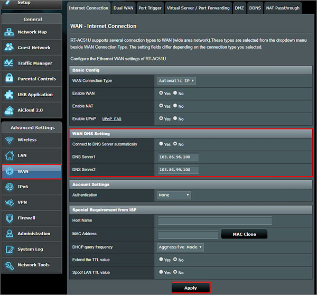Expand the Authentication dropdown

click(174, 195)
